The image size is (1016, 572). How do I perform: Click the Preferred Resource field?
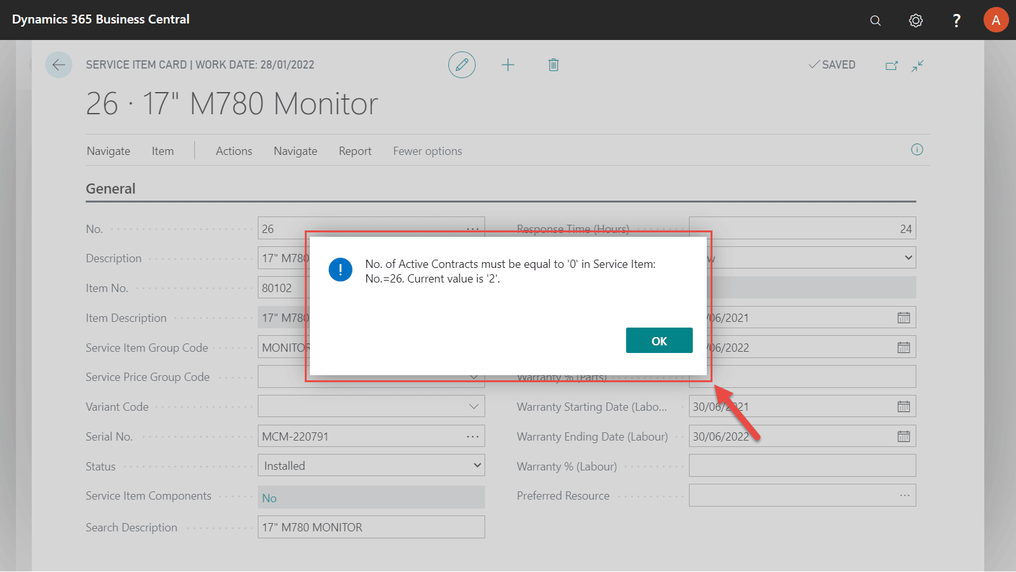click(803, 496)
